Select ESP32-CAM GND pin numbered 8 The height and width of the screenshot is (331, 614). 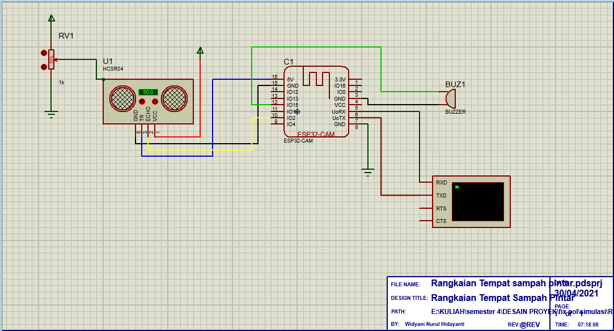point(340,124)
